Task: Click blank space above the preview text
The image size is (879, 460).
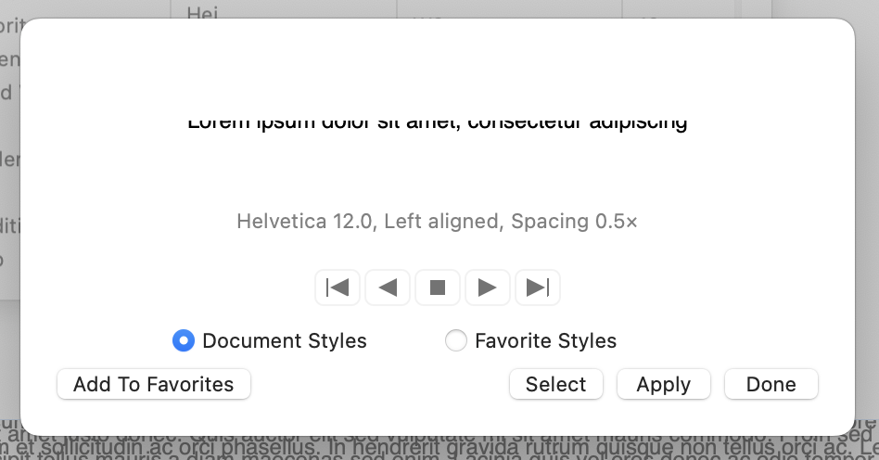Action: coord(438,65)
